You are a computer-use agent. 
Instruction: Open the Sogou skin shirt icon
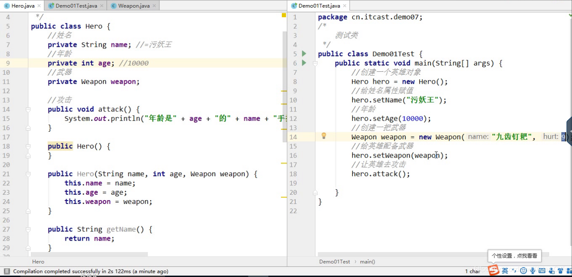pyautogui.click(x=561, y=270)
